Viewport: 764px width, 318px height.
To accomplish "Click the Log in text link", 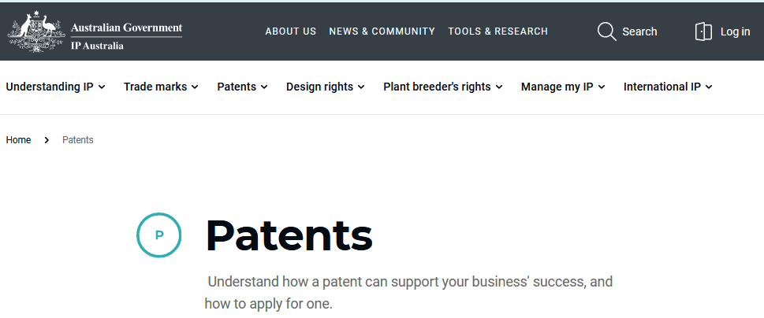I will point(736,31).
